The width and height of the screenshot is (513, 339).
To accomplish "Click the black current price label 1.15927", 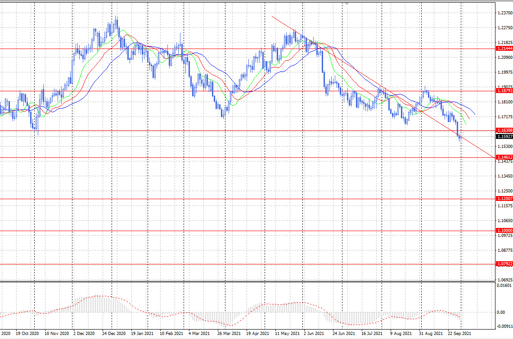I will [x=504, y=137].
